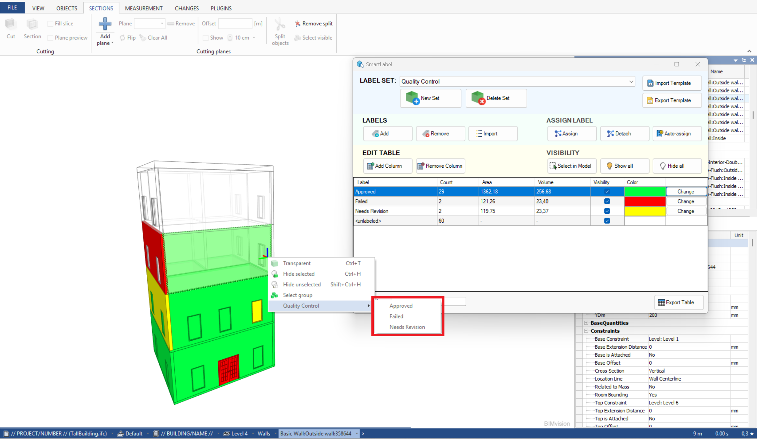This screenshot has width=757, height=439.
Task: Click the Cut tool icon
Action: (x=11, y=24)
